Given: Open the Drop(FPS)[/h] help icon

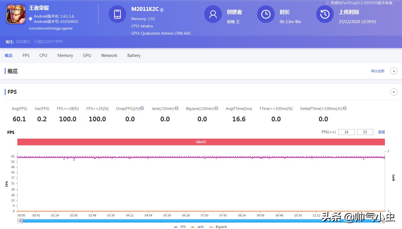Looking at the screenshot, I should 142,108.
